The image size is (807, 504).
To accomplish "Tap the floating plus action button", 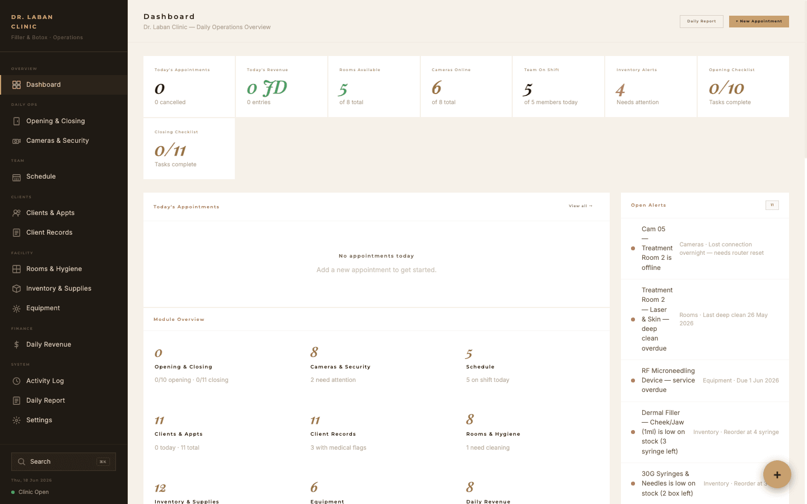I will tap(777, 474).
